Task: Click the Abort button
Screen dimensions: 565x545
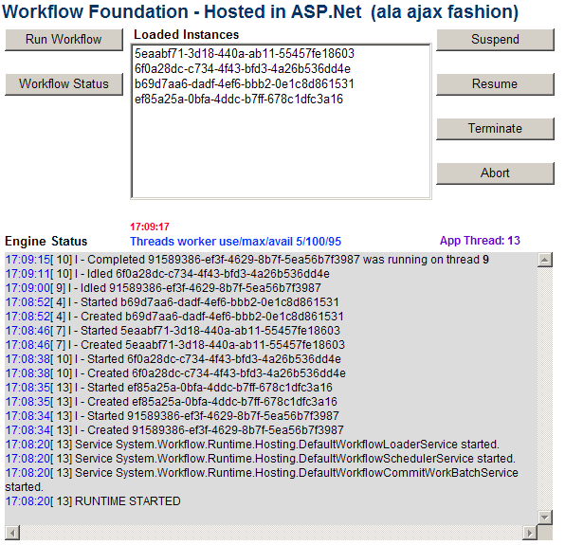Action: [x=495, y=173]
